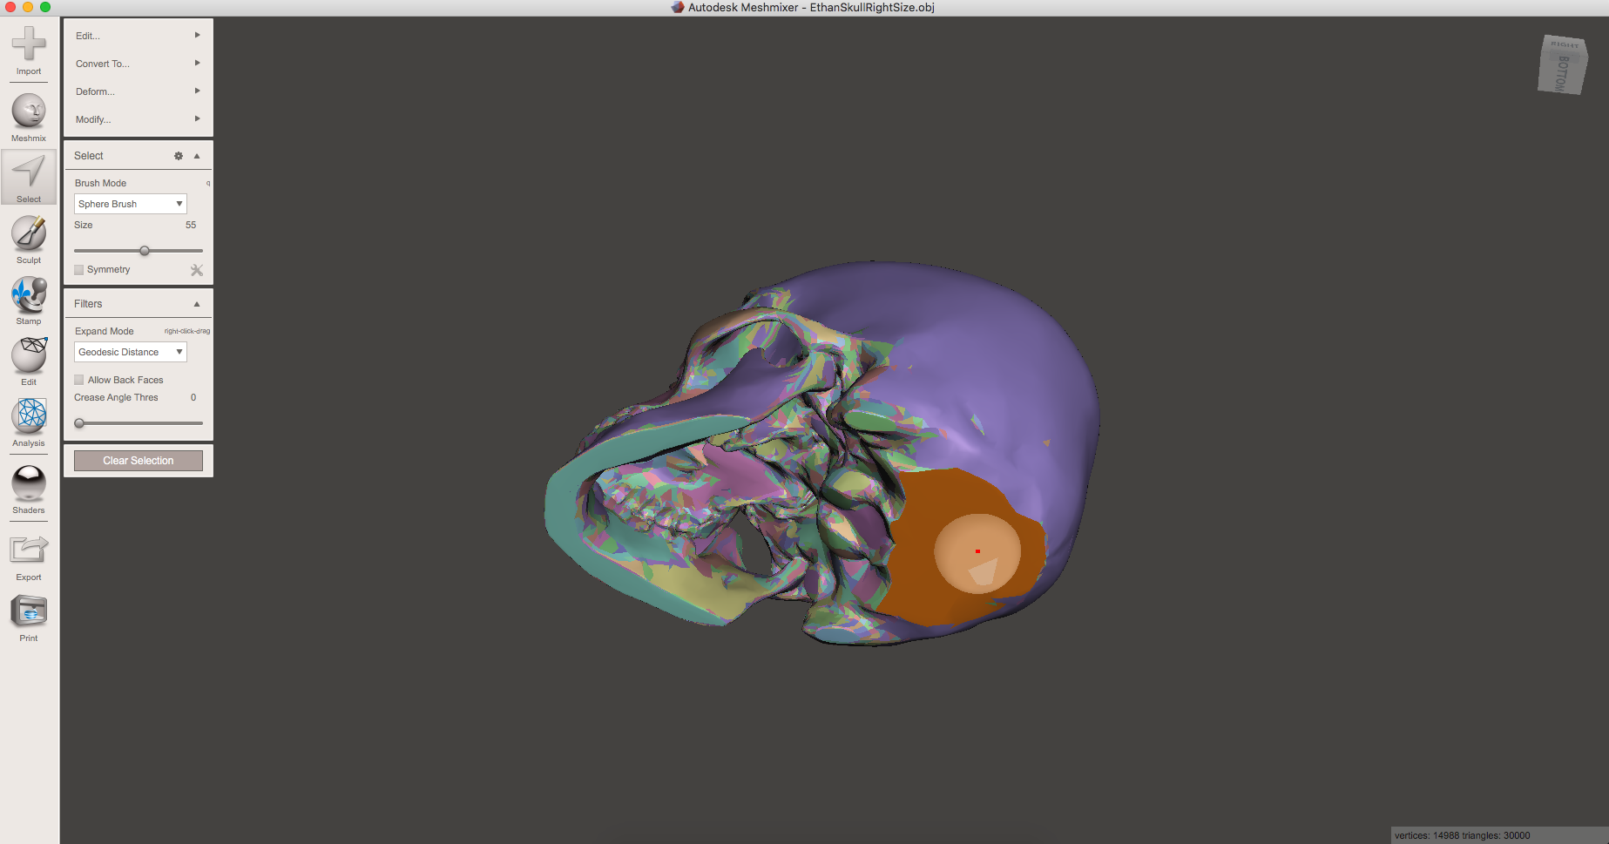1609x844 pixels.
Task: Open the Expand Mode Geodesic Distance dropdown
Action: (131, 352)
